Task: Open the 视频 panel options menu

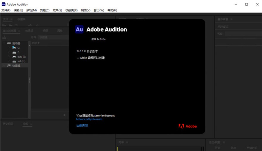Action: tap(31, 124)
